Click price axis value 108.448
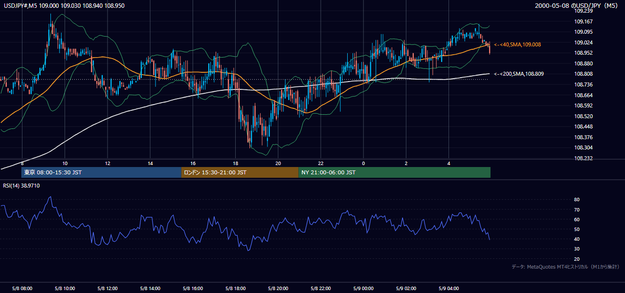 click(583, 126)
